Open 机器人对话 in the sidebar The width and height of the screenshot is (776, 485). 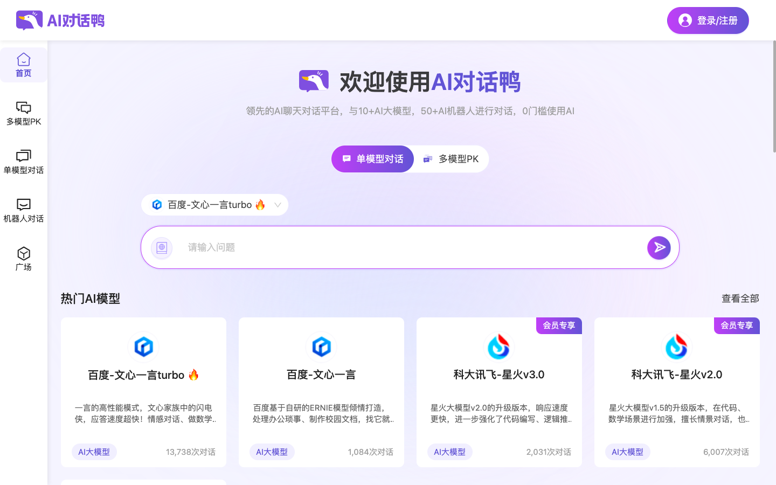24,210
